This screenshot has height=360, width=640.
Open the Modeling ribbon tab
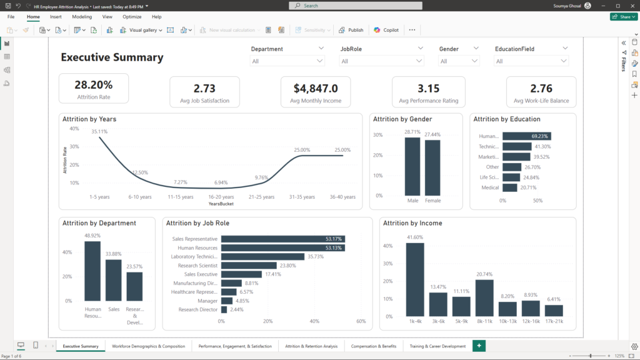click(82, 17)
